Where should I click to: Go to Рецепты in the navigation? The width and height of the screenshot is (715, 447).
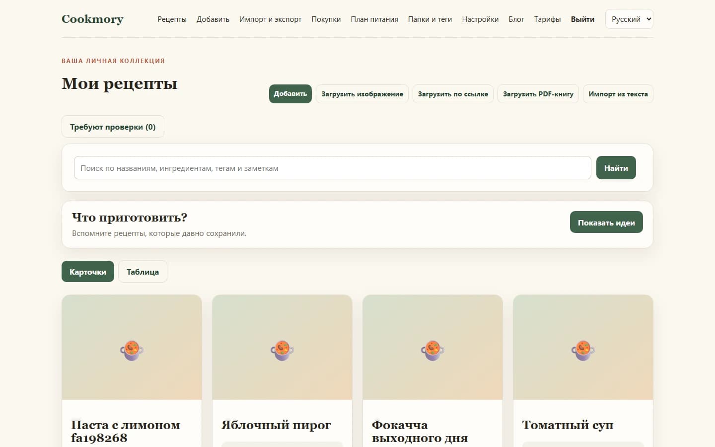click(172, 19)
